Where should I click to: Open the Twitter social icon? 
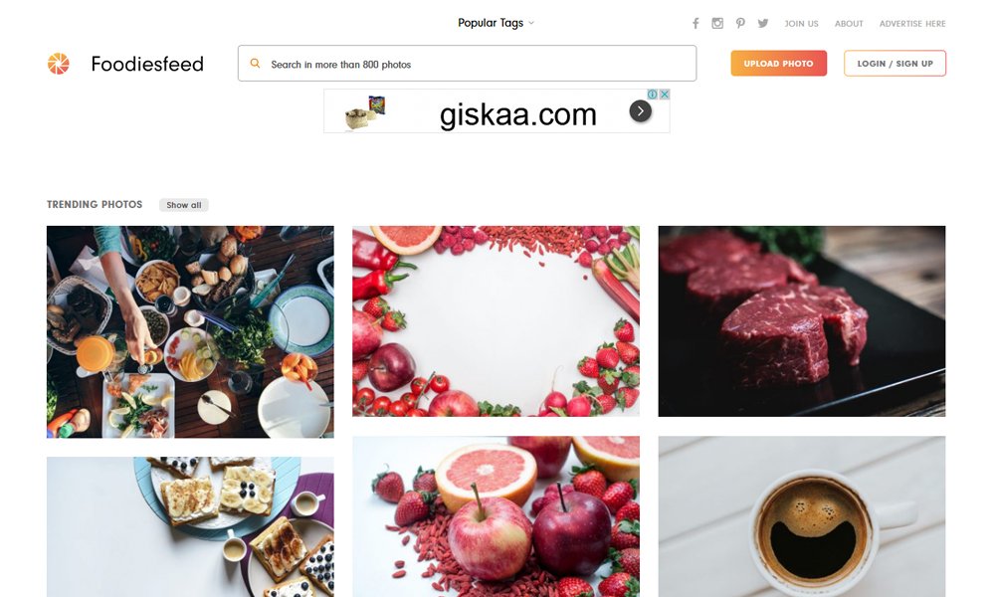point(763,24)
